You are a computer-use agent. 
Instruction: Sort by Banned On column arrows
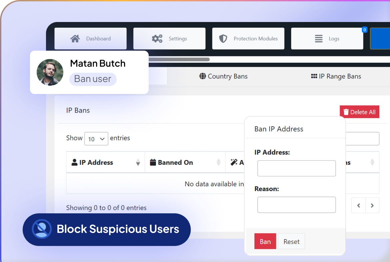[219, 163]
